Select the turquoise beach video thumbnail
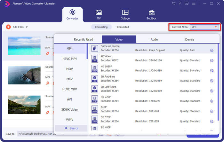The height and width of the screenshot is (142, 224). click(24, 46)
